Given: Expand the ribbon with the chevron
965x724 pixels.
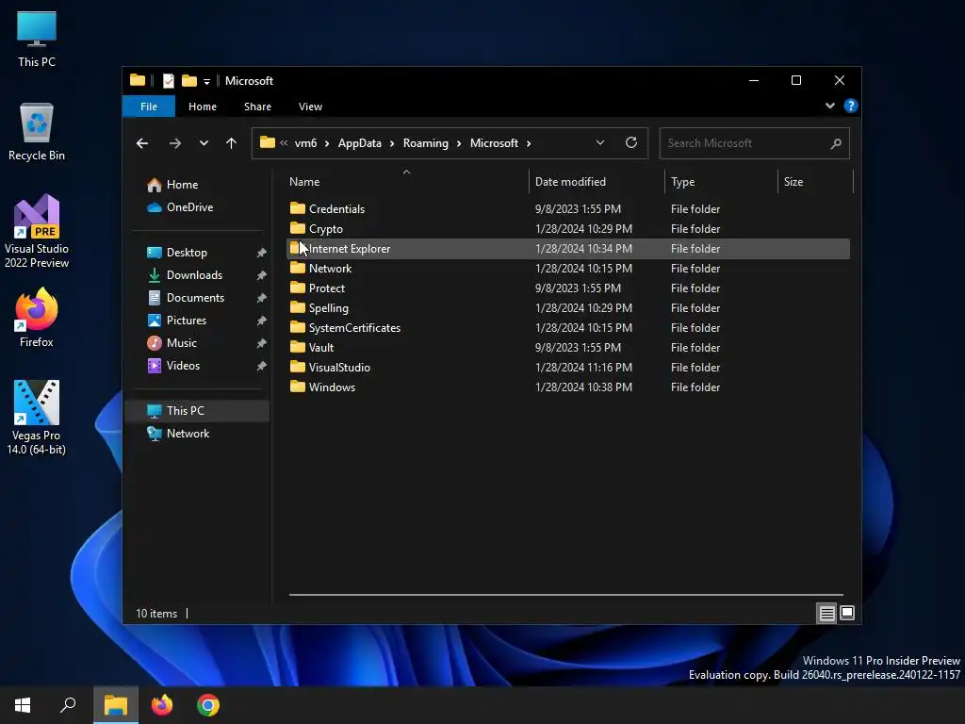Looking at the screenshot, I should [829, 106].
